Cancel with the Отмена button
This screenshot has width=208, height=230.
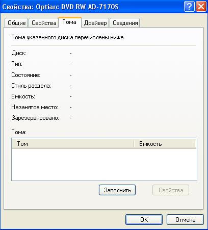185,220
